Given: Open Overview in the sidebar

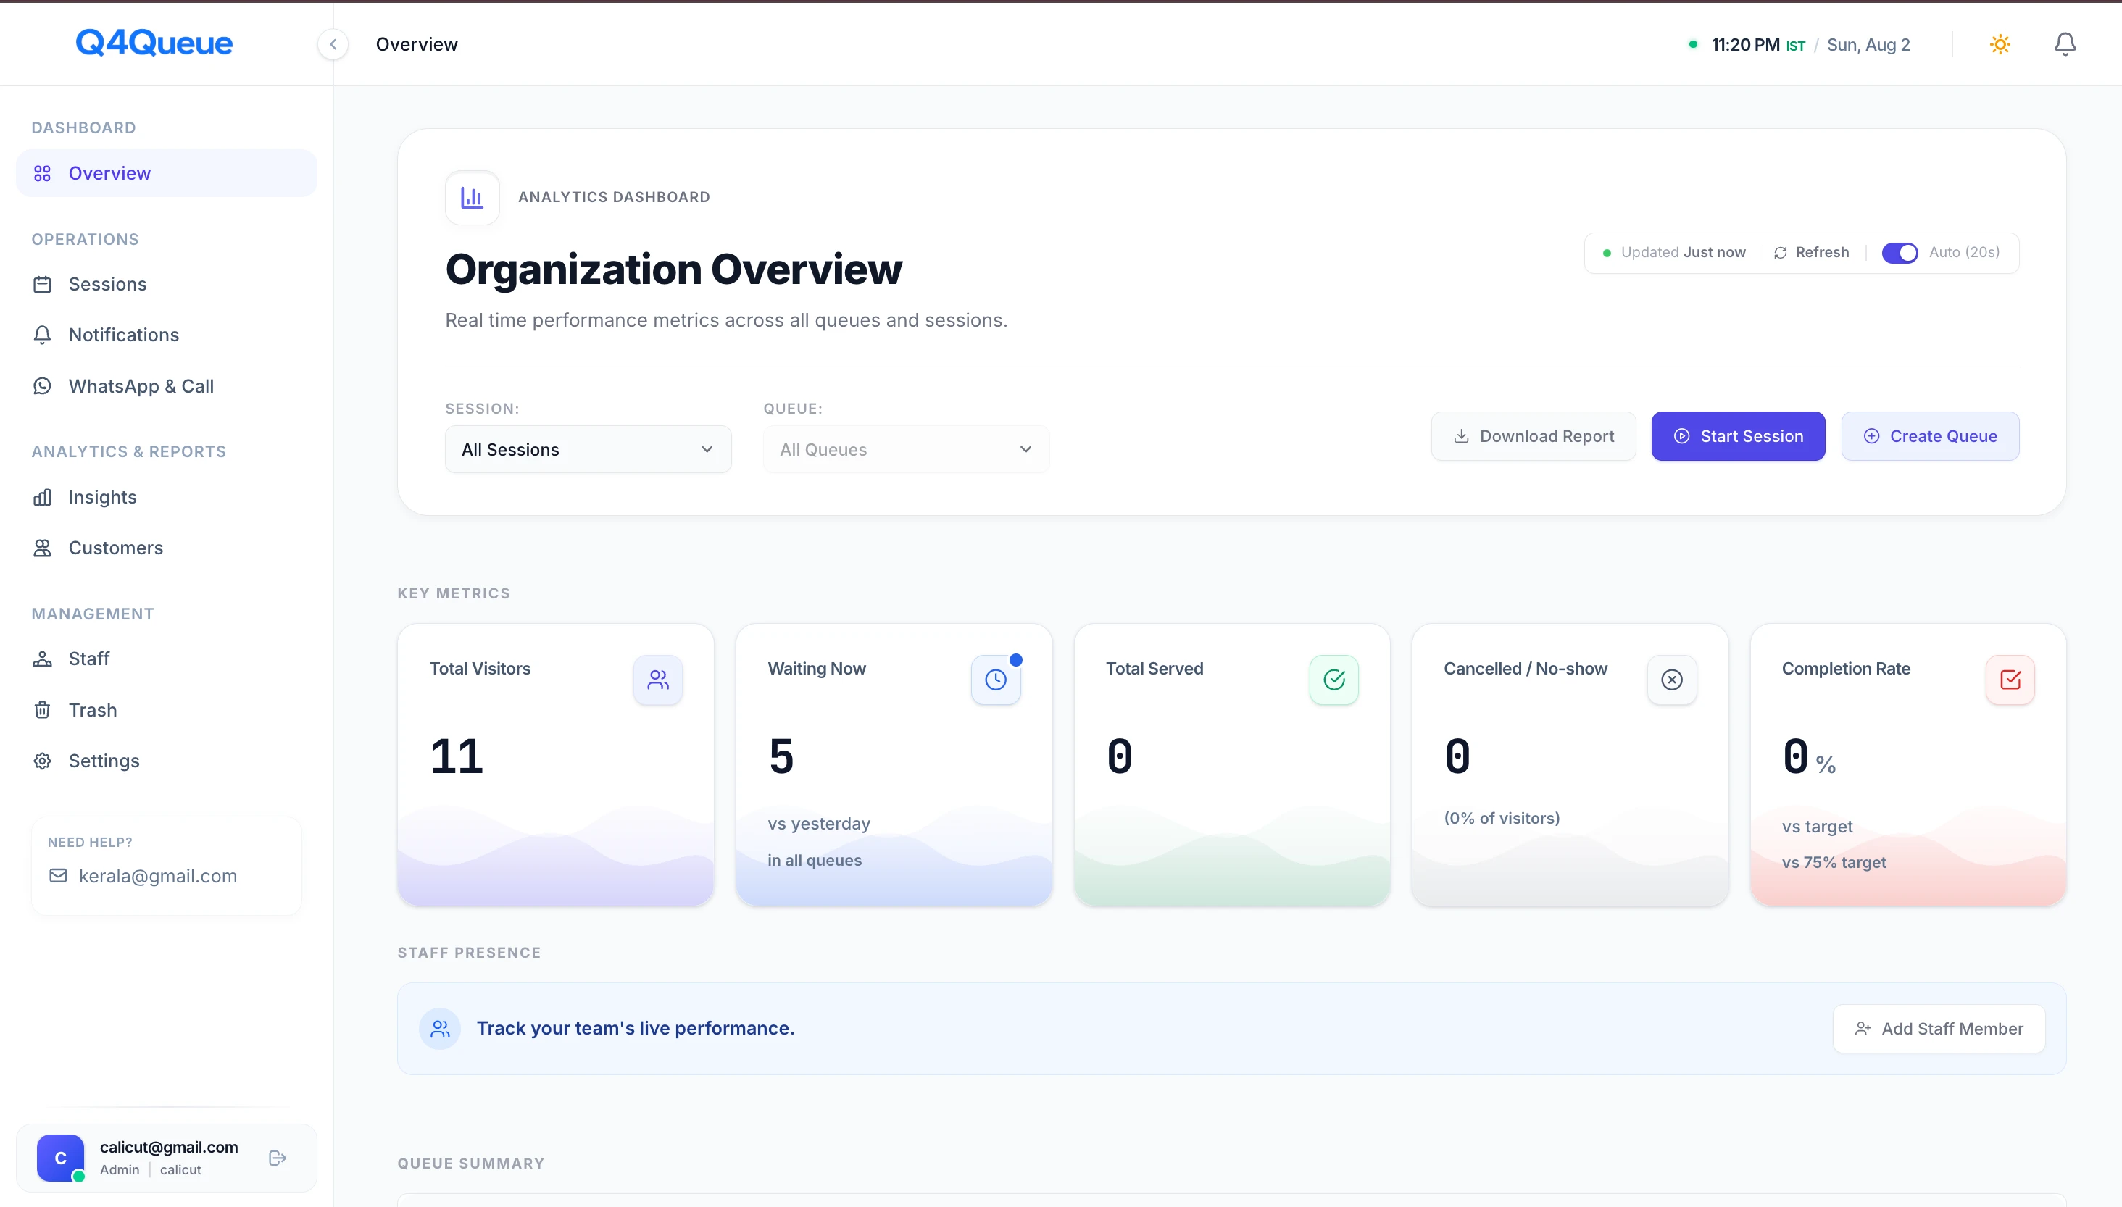Looking at the screenshot, I should [167, 173].
